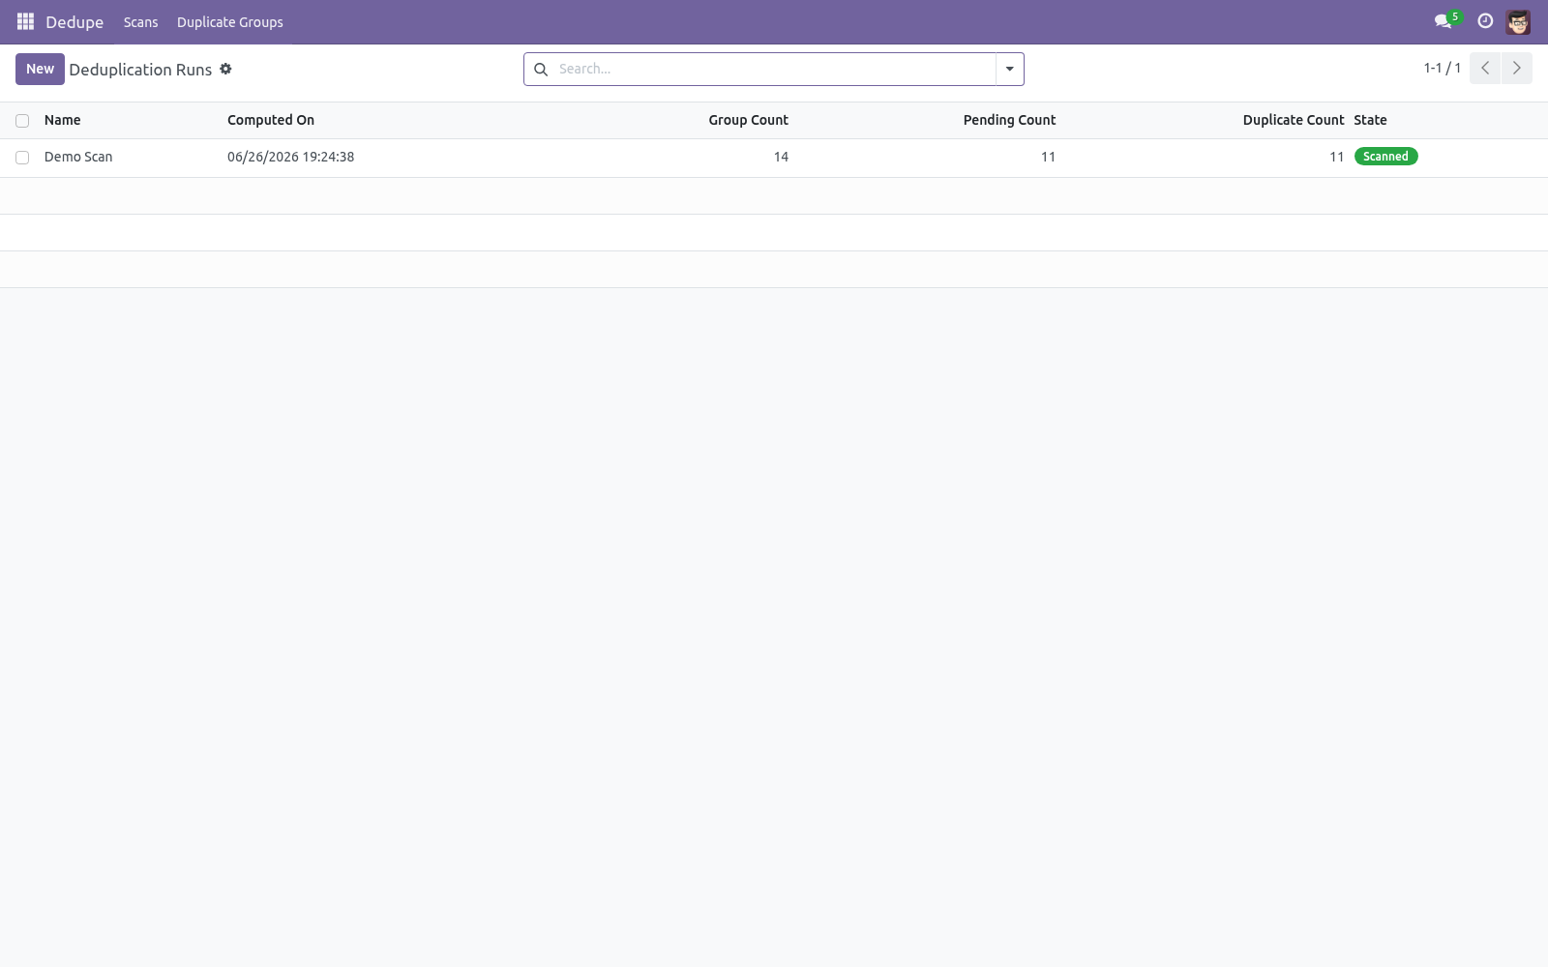Image resolution: width=1548 pixels, height=967 pixels.
Task: Go to the previous page arrow
Action: (x=1485, y=68)
